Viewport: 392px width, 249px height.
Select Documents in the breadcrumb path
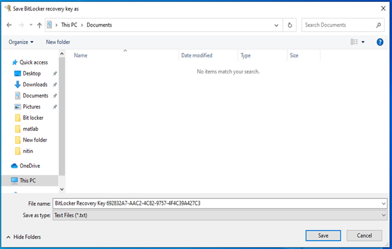tap(99, 25)
